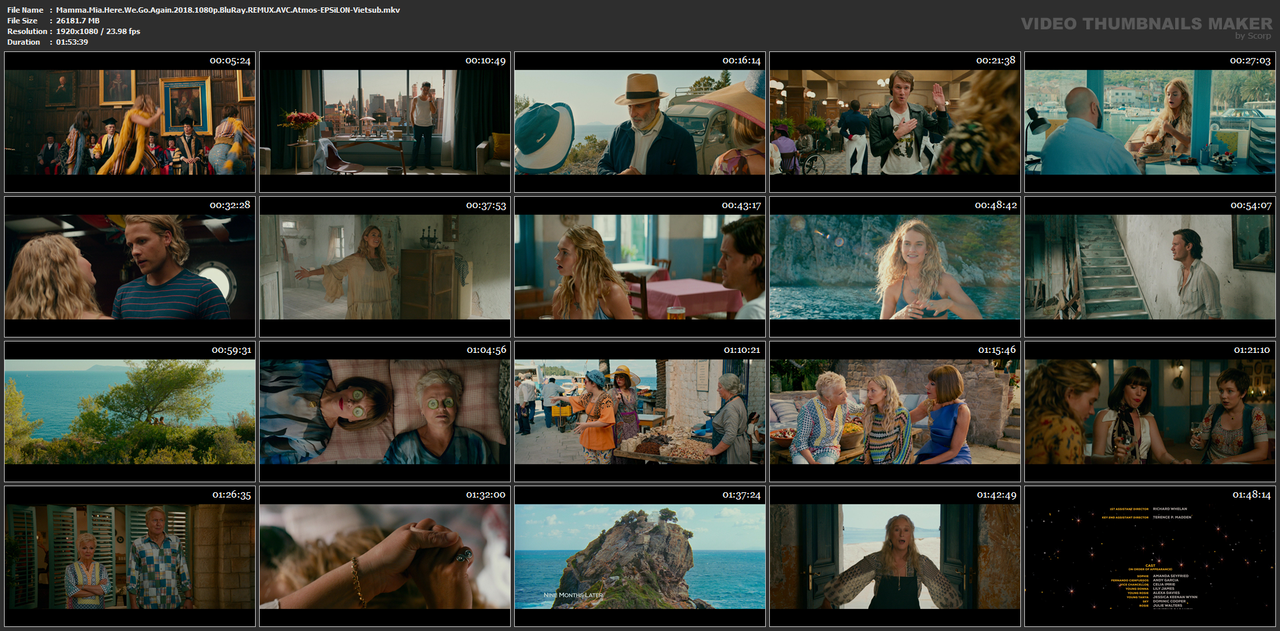Click the Duration label
The image size is (1280, 631).
click(24, 42)
